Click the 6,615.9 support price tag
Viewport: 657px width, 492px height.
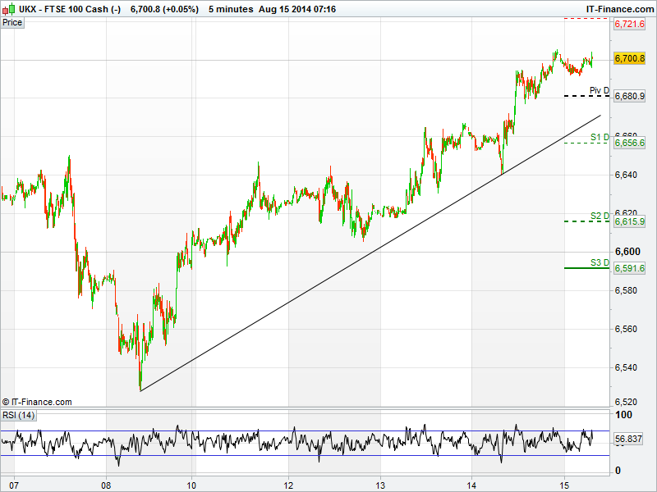(x=629, y=221)
